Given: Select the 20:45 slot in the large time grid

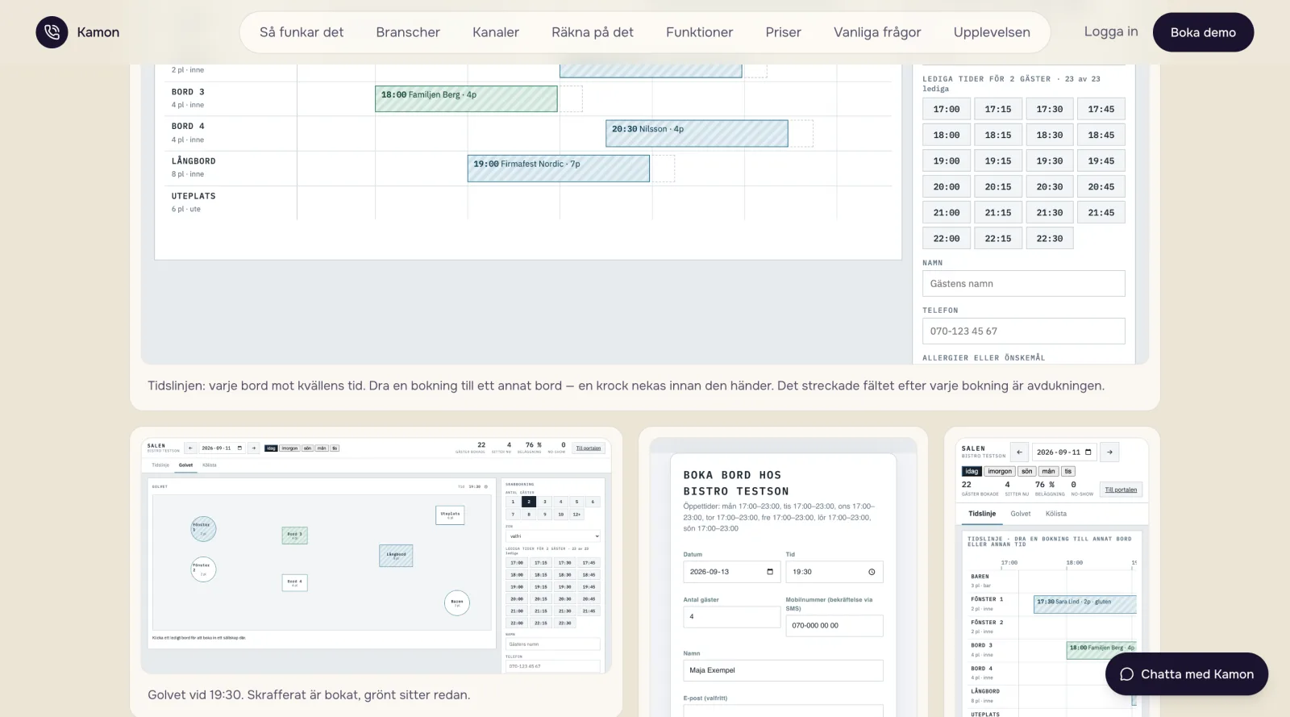Looking at the screenshot, I should point(1101,187).
